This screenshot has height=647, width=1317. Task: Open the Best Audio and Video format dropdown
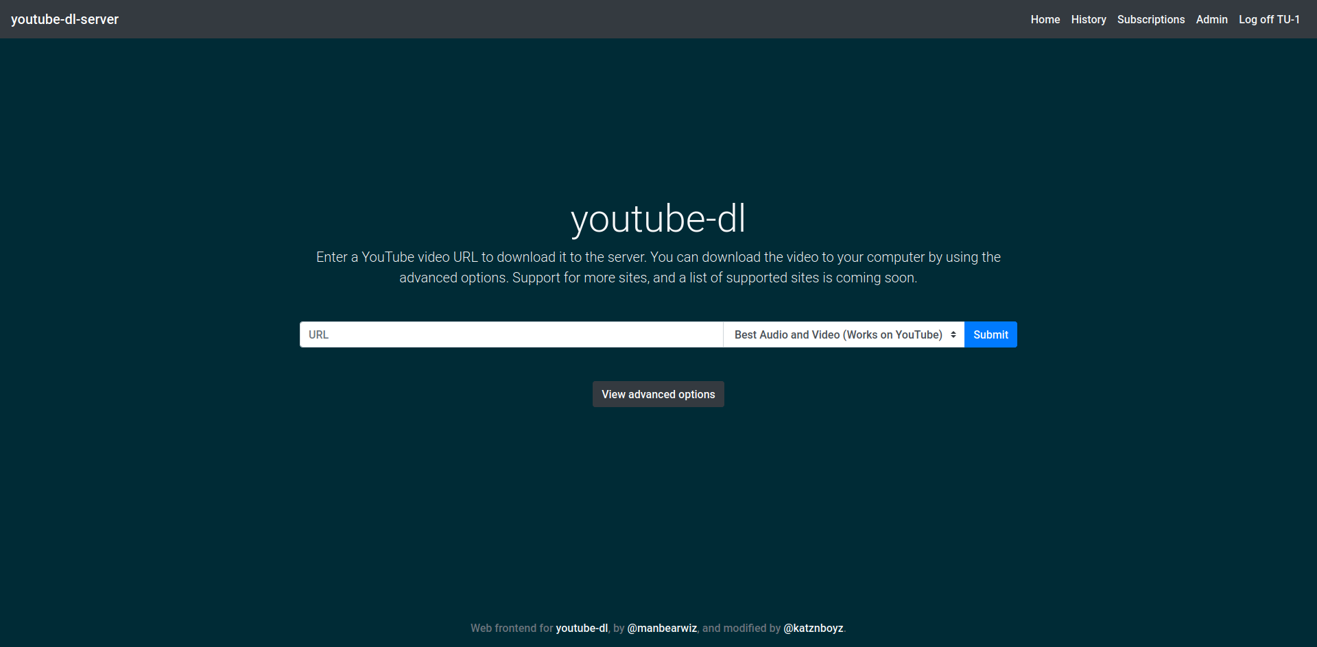pos(844,334)
